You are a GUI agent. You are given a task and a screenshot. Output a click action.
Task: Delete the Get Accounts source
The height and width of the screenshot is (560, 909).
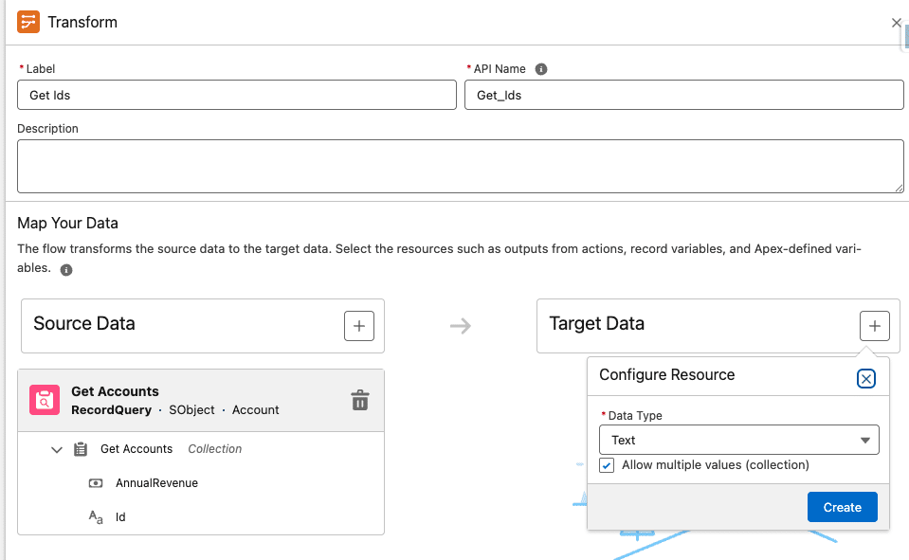click(360, 400)
